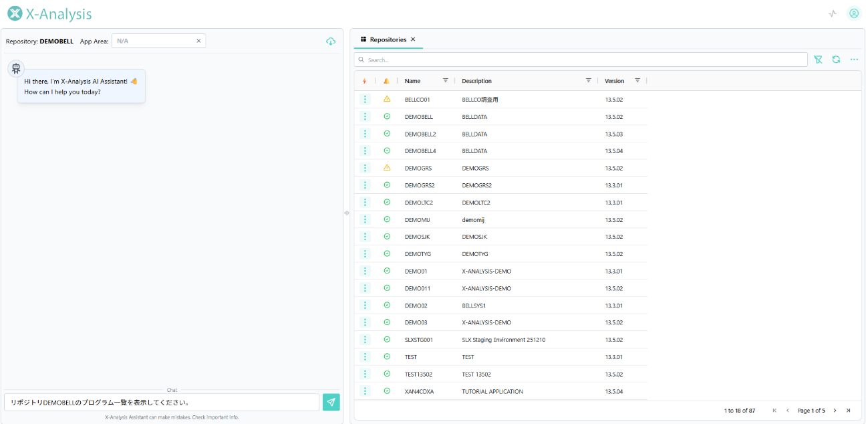Open the Name column filter menu
The width and height of the screenshot is (868, 424).
pyautogui.click(x=446, y=81)
